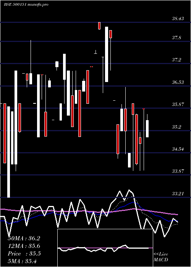Click the highest red candle near 38.43
The width and height of the screenshot is (191, 267).
pyautogui.click(x=99, y=26)
